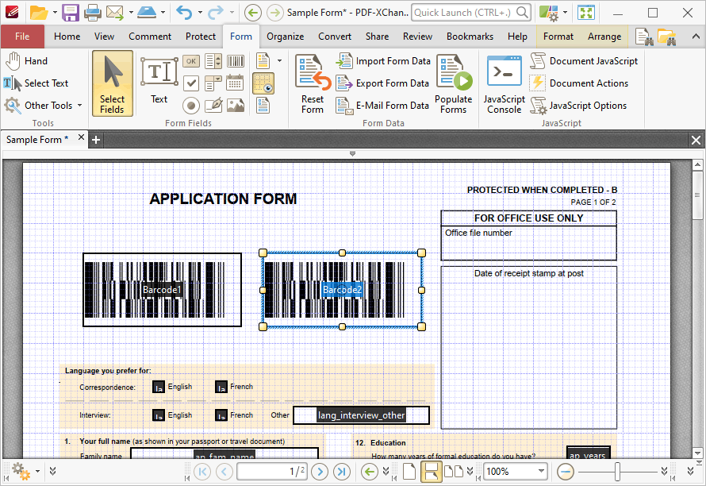Open the scanner options dropdown arrow

pos(163,13)
